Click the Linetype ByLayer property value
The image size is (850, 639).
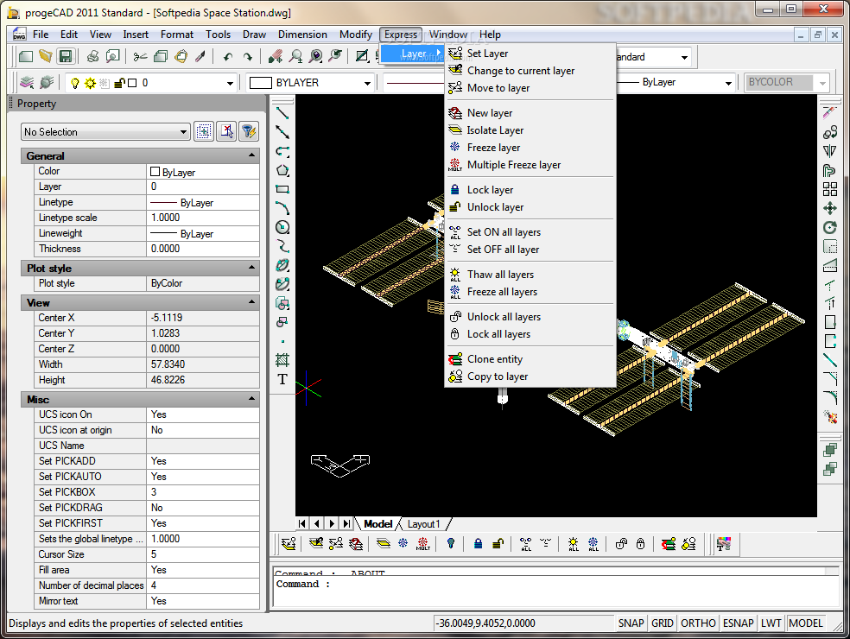[x=203, y=202]
